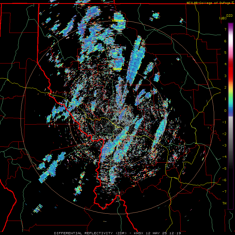Screen dimensions: 235x235
Task: Click the -2 value on color scale
Action: click(224, 134)
